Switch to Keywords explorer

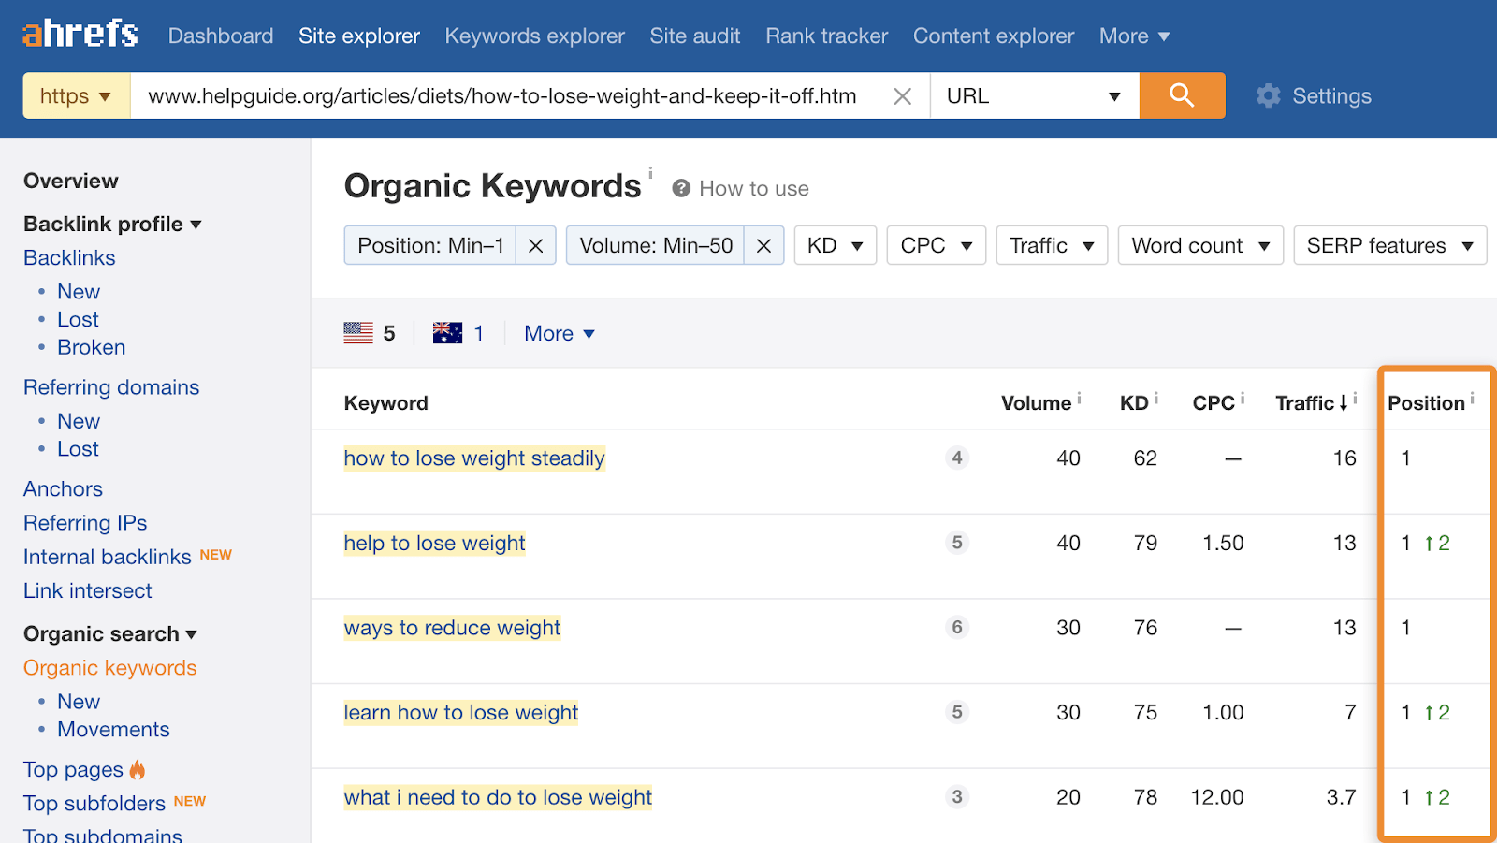click(534, 36)
